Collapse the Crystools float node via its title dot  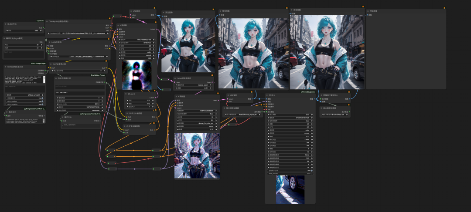(6, 24)
